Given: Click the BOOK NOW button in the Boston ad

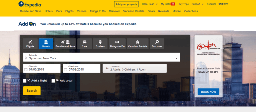Looking at the screenshot, I should pos(208,92).
